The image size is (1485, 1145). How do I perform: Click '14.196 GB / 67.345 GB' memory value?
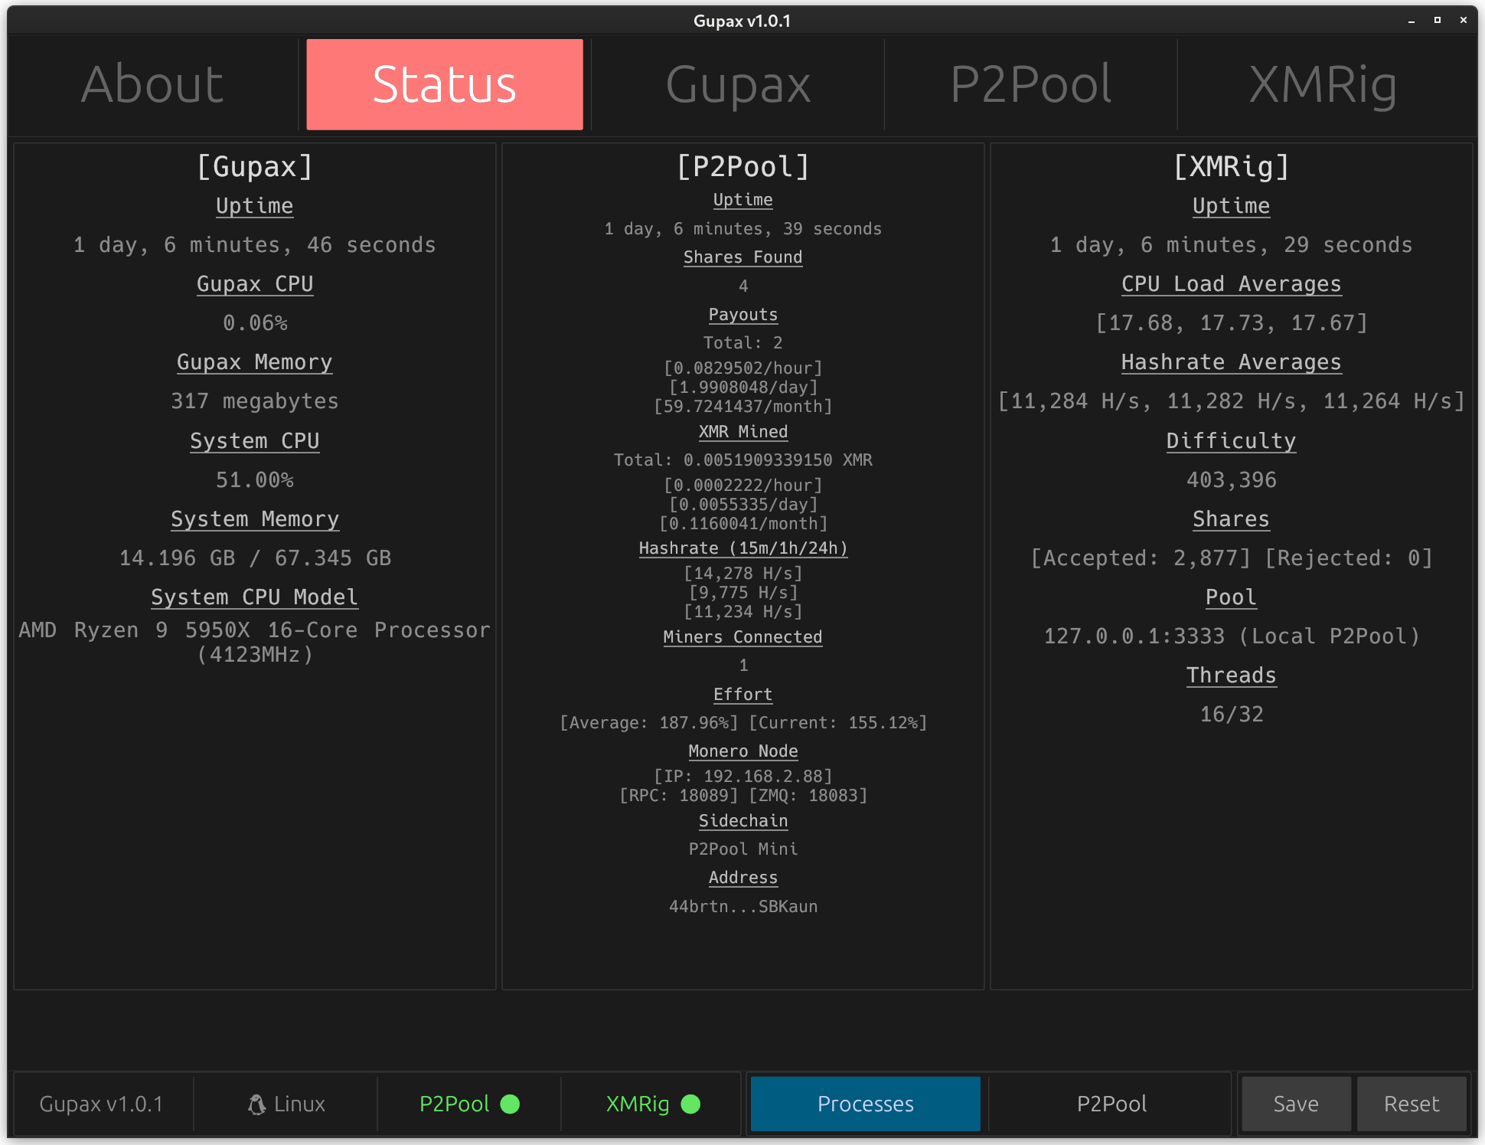point(255,558)
